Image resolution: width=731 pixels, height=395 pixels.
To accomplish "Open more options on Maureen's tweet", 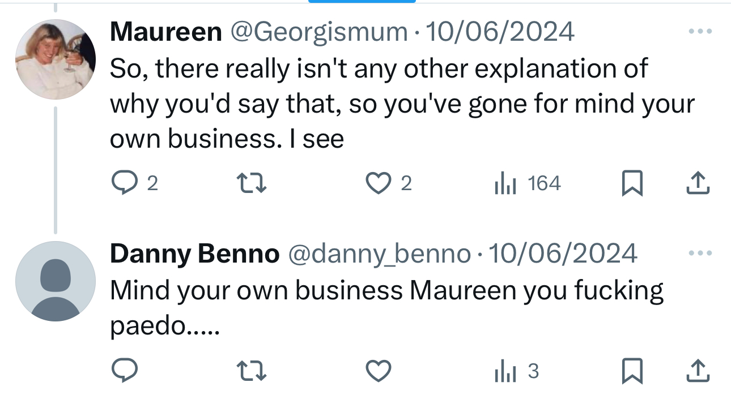I will click(699, 32).
